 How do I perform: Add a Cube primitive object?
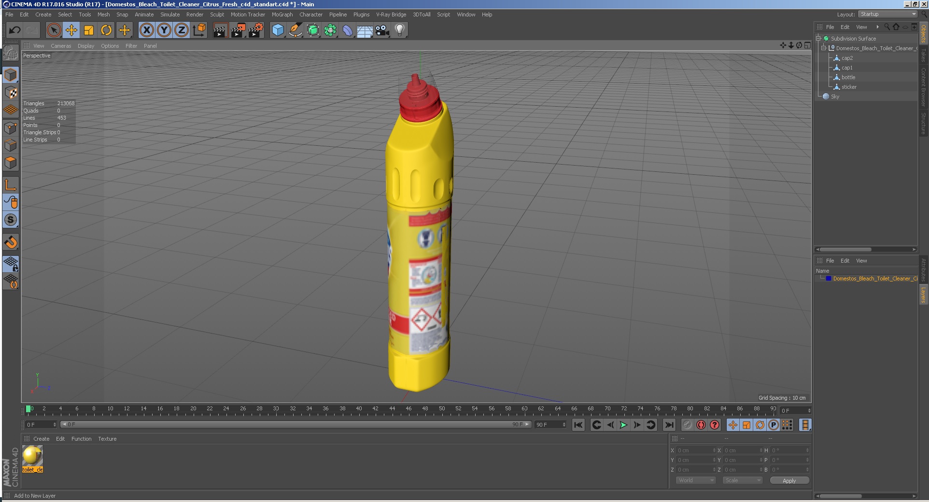pyautogui.click(x=278, y=30)
